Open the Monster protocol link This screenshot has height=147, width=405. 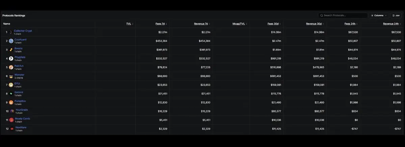19,75
